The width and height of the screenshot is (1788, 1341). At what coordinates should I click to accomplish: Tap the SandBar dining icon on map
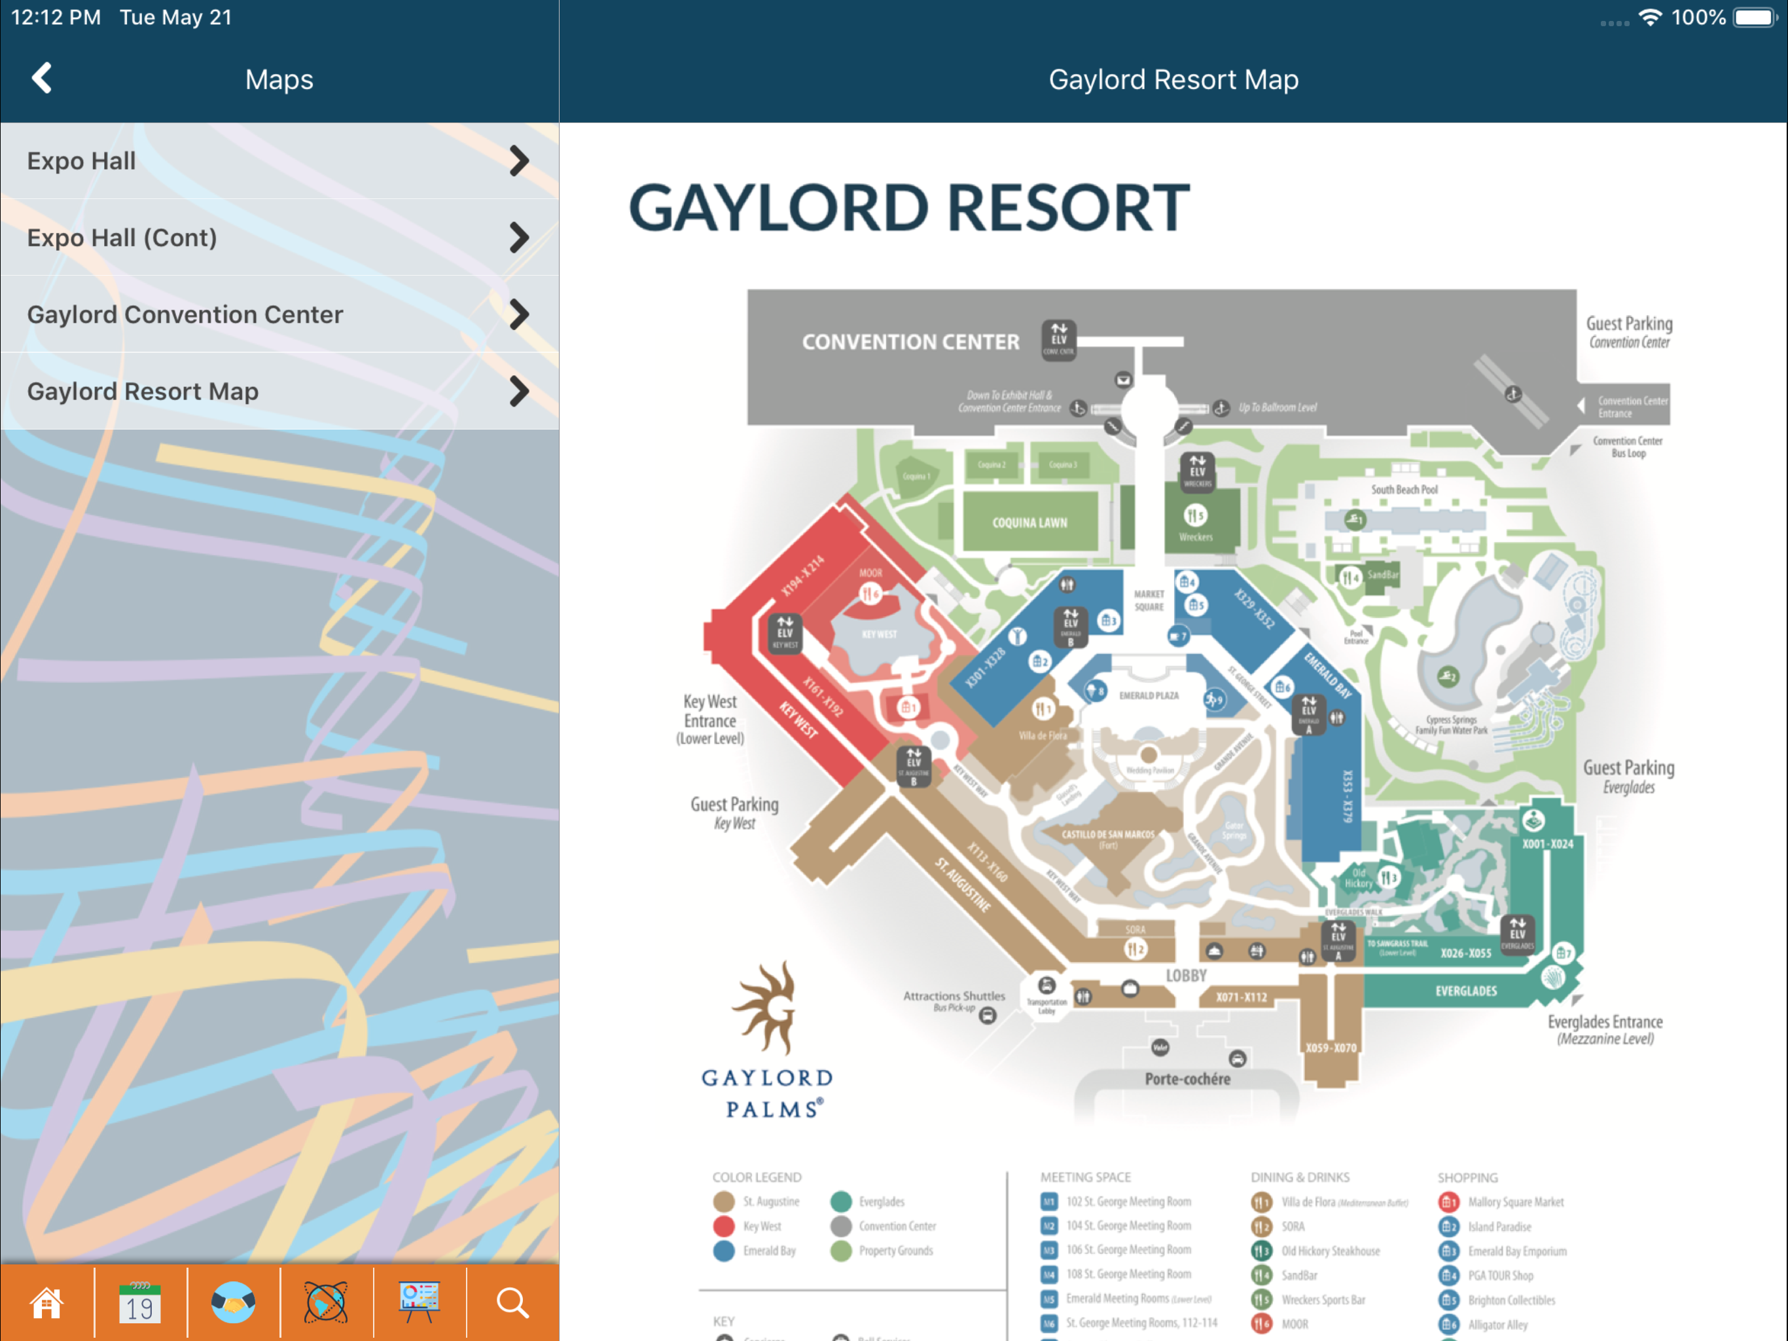pyautogui.click(x=1350, y=577)
